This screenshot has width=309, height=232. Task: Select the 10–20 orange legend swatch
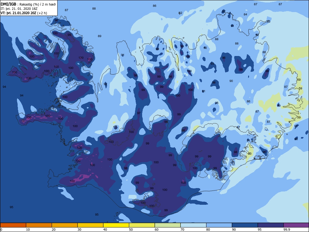tap(39, 225)
